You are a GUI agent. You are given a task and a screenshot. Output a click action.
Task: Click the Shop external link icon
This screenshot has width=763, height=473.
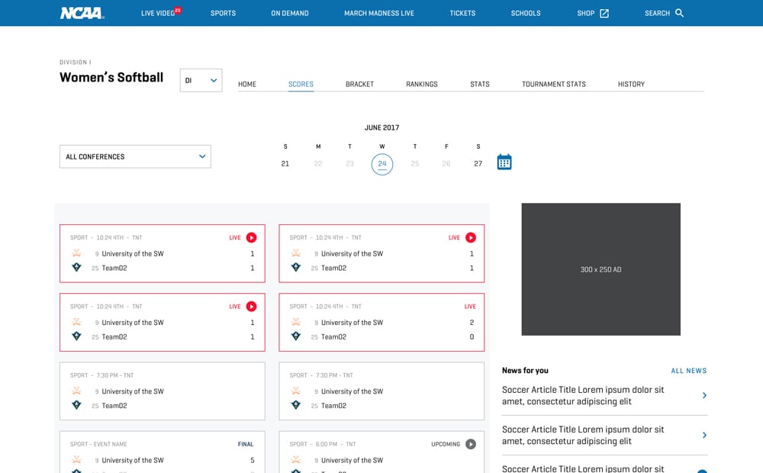(x=604, y=13)
